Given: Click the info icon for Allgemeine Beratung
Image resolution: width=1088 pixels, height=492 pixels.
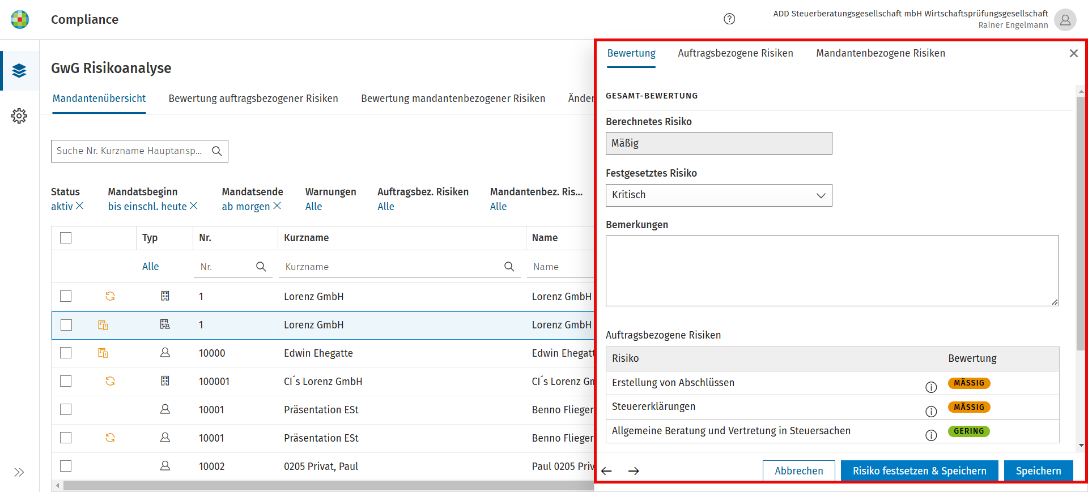Looking at the screenshot, I should point(931,435).
